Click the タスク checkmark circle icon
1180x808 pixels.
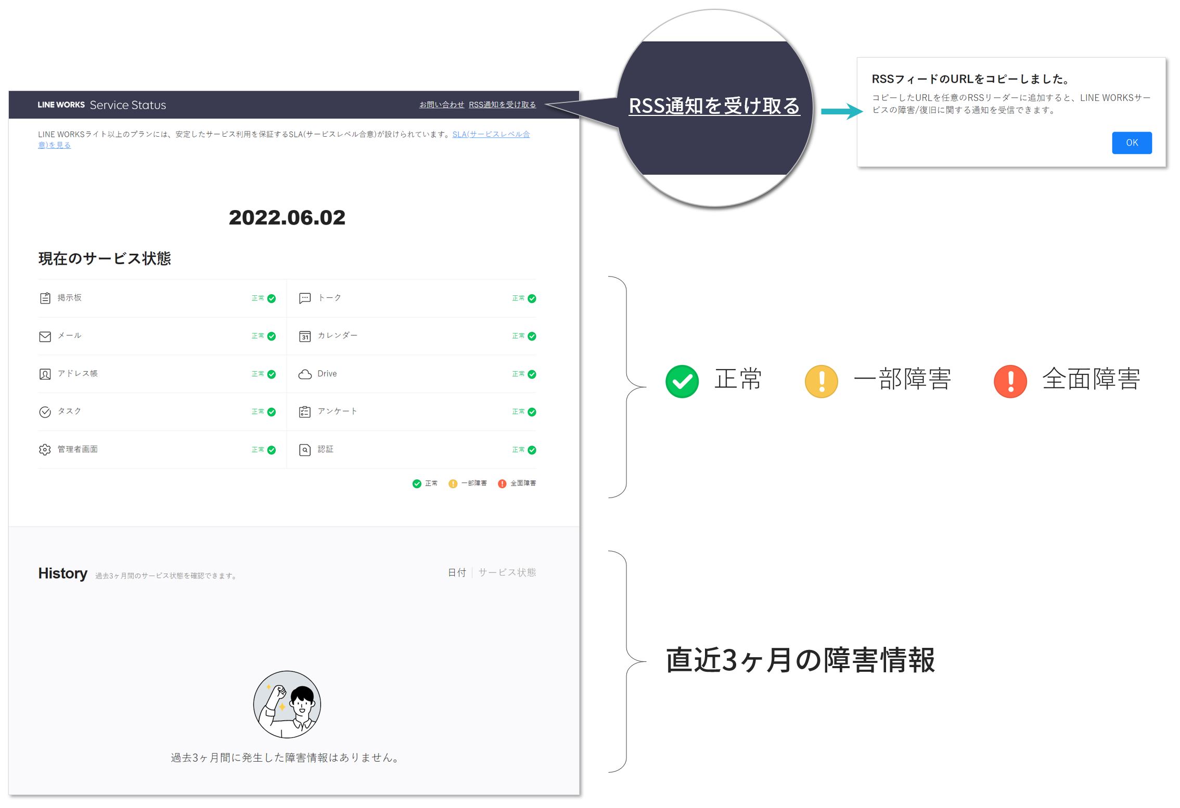click(x=45, y=412)
